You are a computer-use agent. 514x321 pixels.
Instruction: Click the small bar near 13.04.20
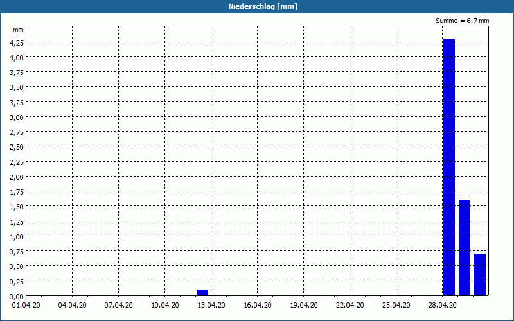click(202, 293)
